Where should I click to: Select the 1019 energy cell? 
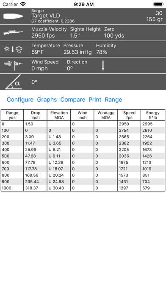click(153, 169)
